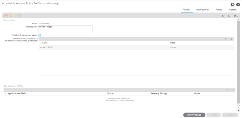Sort domains by name column header

pyautogui.click(x=45, y=43)
